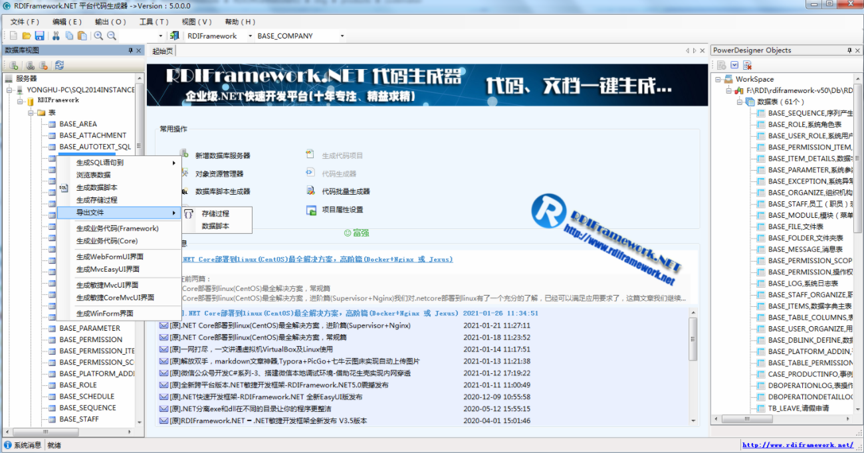Click the 对象资源管理器 icon
The width and height of the screenshot is (864, 453).
tap(184, 173)
